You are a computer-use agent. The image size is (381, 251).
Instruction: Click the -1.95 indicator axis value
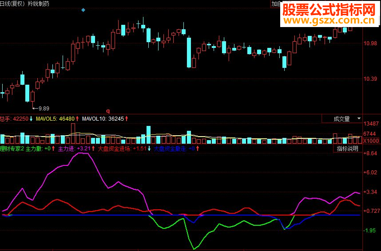point(369,230)
